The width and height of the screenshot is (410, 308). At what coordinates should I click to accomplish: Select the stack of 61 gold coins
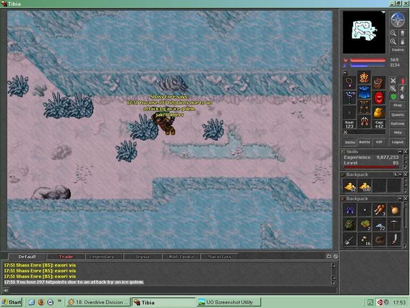point(350,186)
